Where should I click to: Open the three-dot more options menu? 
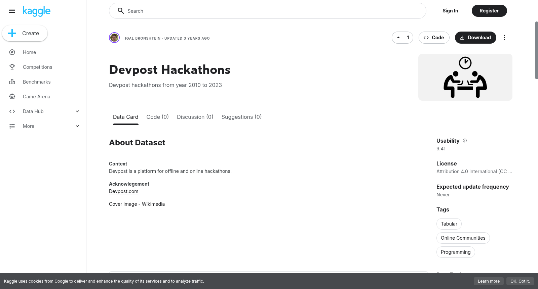504,38
